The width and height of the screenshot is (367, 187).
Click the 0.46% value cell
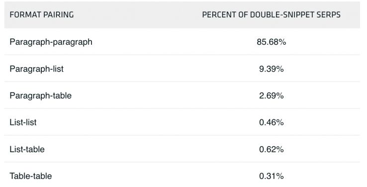click(271, 122)
